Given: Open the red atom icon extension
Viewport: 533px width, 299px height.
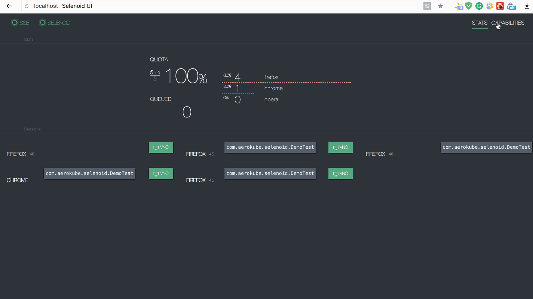Looking at the screenshot, I should pyautogui.click(x=500, y=6).
